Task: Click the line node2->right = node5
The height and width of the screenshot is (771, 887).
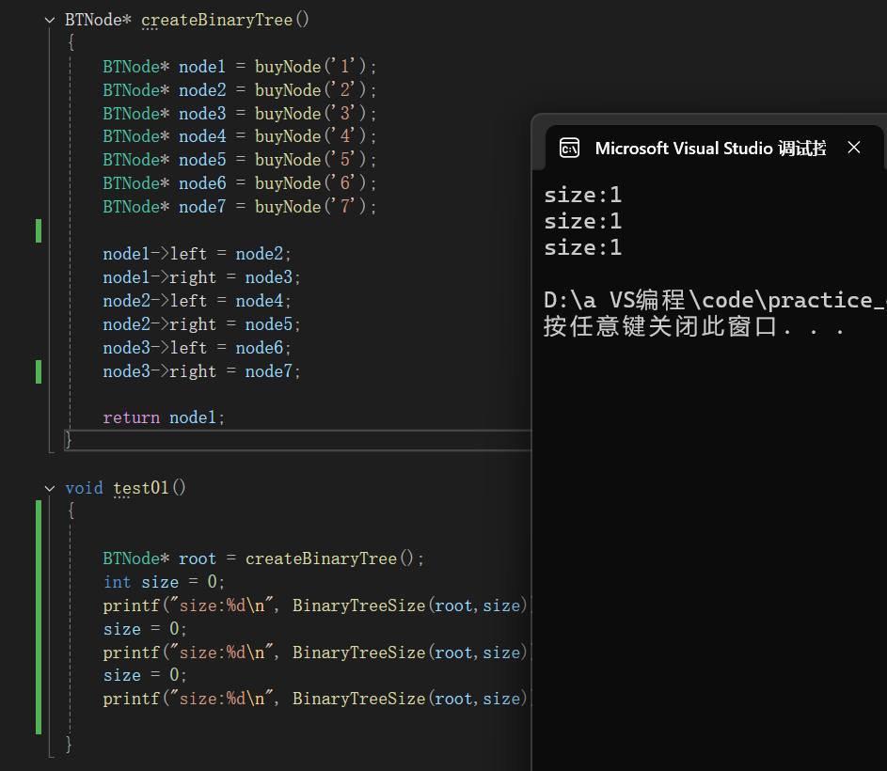Action: [201, 324]
